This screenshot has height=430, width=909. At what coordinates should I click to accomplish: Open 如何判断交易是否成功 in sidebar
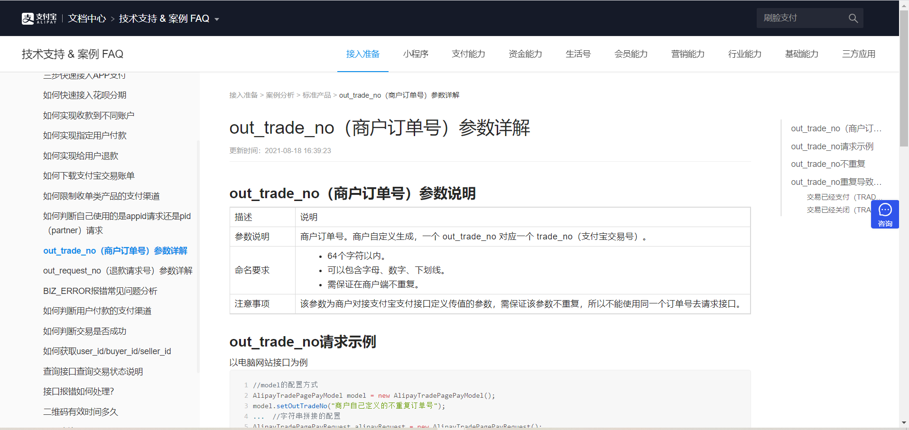click(x=85, y=331)
